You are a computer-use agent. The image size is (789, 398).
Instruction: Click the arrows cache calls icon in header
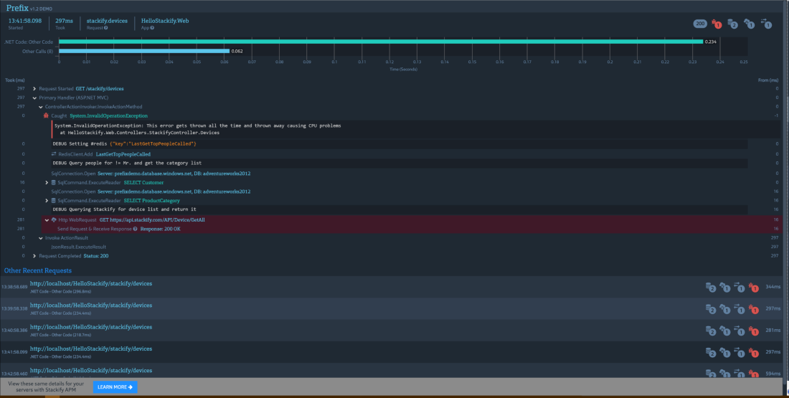[x=766, y=24]
